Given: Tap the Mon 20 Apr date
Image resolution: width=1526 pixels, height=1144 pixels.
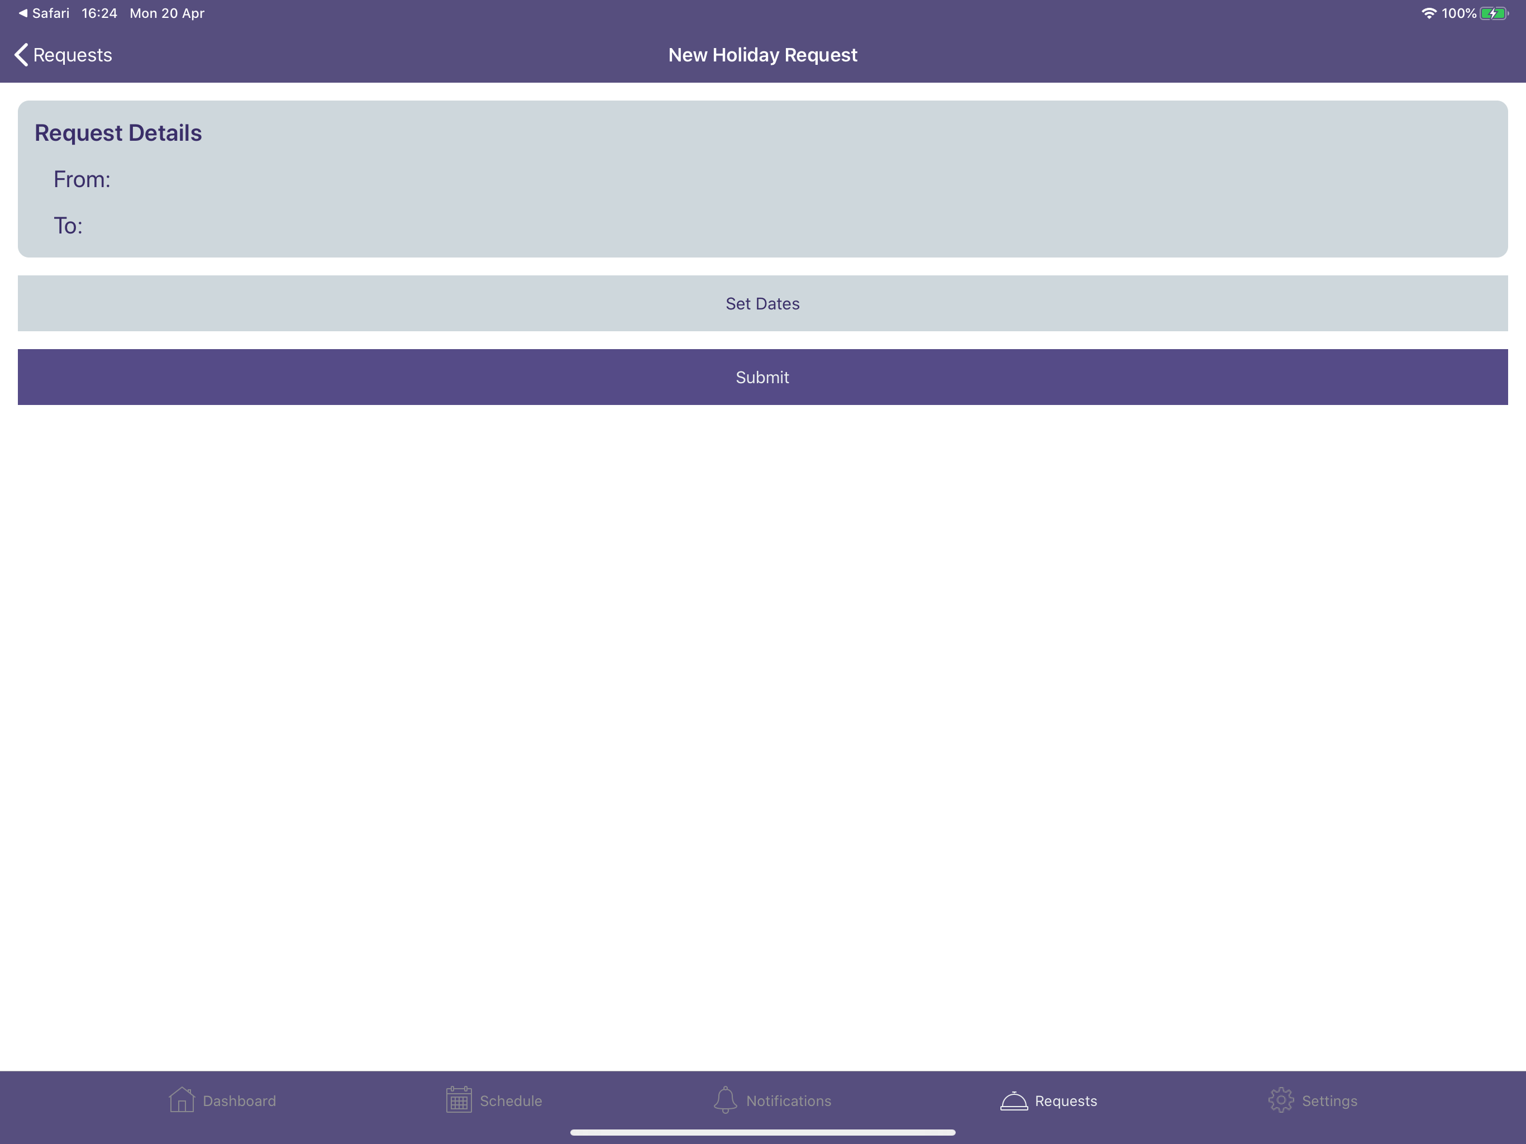Looking at the screenshot, I should (x=167, y=13).
